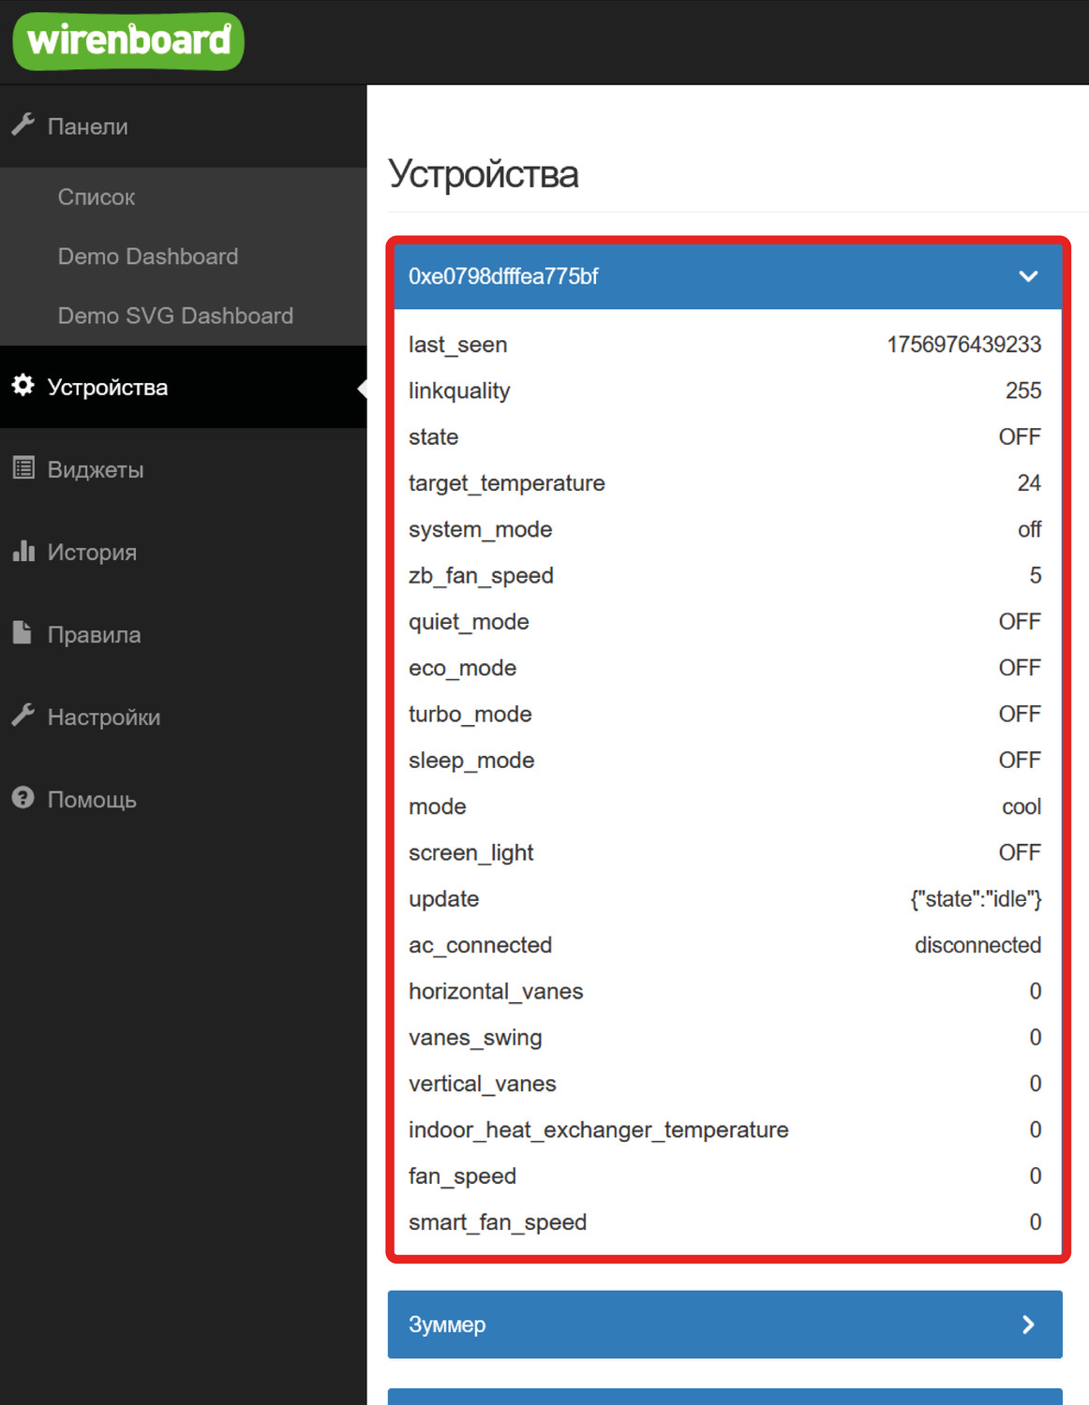This screenshot has width=1089, height=1405.
Task: Click the state row OFF value
Action: pyautogui.click(x=1020, y=437)
